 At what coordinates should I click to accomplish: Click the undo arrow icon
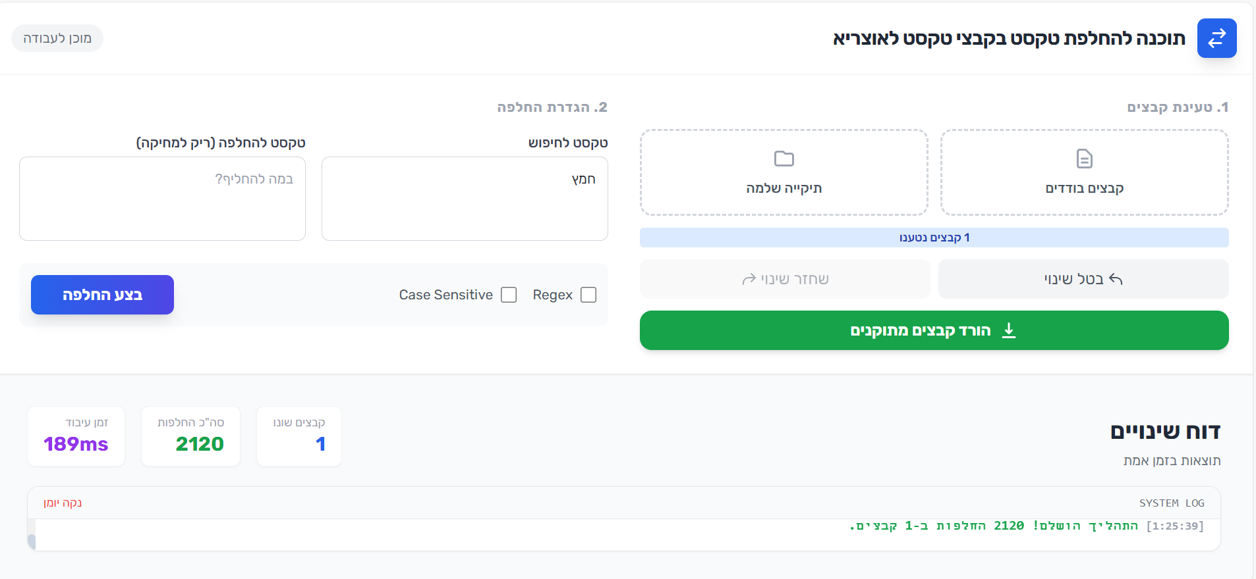[1116, 279]
